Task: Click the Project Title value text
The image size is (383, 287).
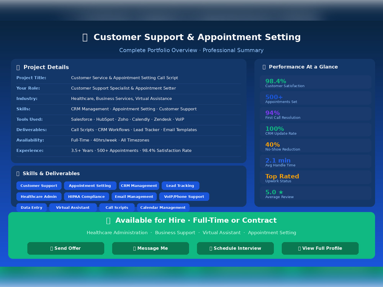Action: [x=124, y=78]
